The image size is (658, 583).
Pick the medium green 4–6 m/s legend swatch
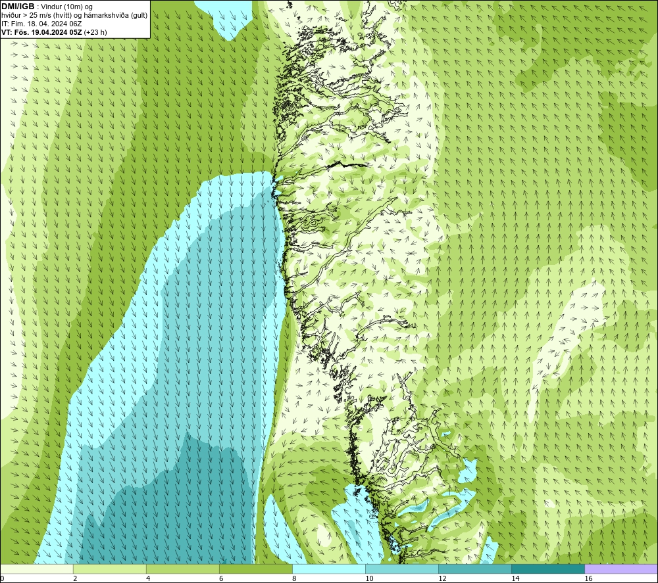pos(183,569)
